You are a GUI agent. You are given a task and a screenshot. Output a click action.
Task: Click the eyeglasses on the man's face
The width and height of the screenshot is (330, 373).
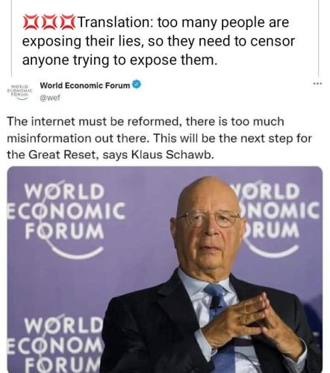tap(208, 219)
